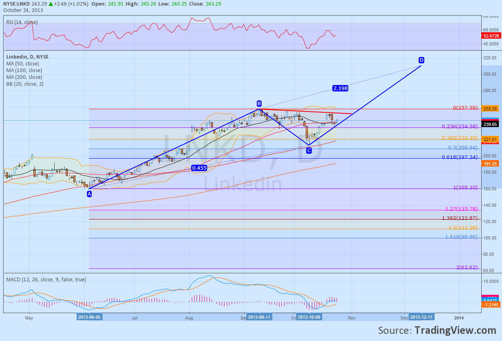Click the 280.00 price axis label
The width and height of the screenshot is (502, 341).
click(x=489, y=90)
